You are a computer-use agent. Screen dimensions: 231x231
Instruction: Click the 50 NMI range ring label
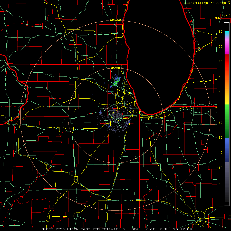[x=115, y=68]
